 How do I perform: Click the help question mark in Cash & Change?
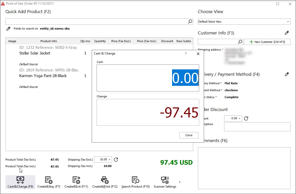(186, 54)
